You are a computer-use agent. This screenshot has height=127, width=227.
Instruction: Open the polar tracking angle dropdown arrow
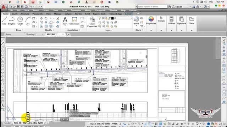pos(136,124)
